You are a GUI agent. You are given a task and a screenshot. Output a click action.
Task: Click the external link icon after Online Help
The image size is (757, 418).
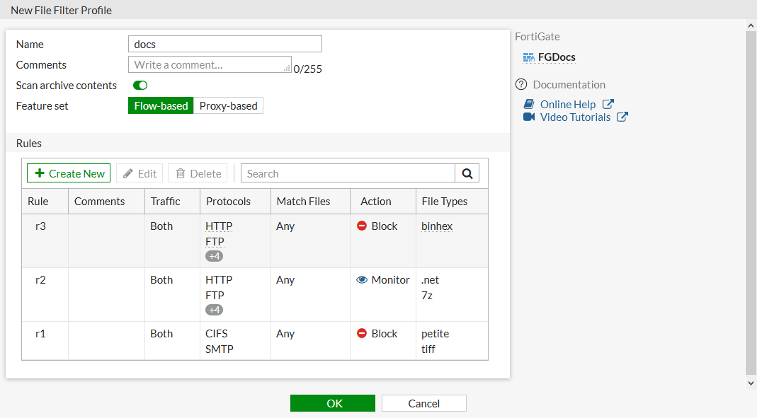pyautogui.click(x=608, y=103)
